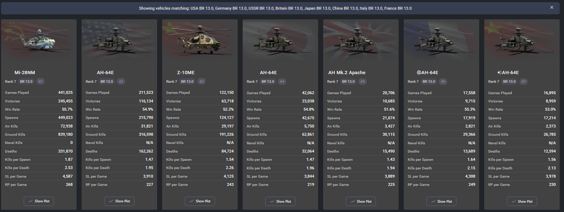This screenshot has width=564, height=212.
Task: Show plot for AH-64E ranked #7
Action: click(x=522, y=202)
